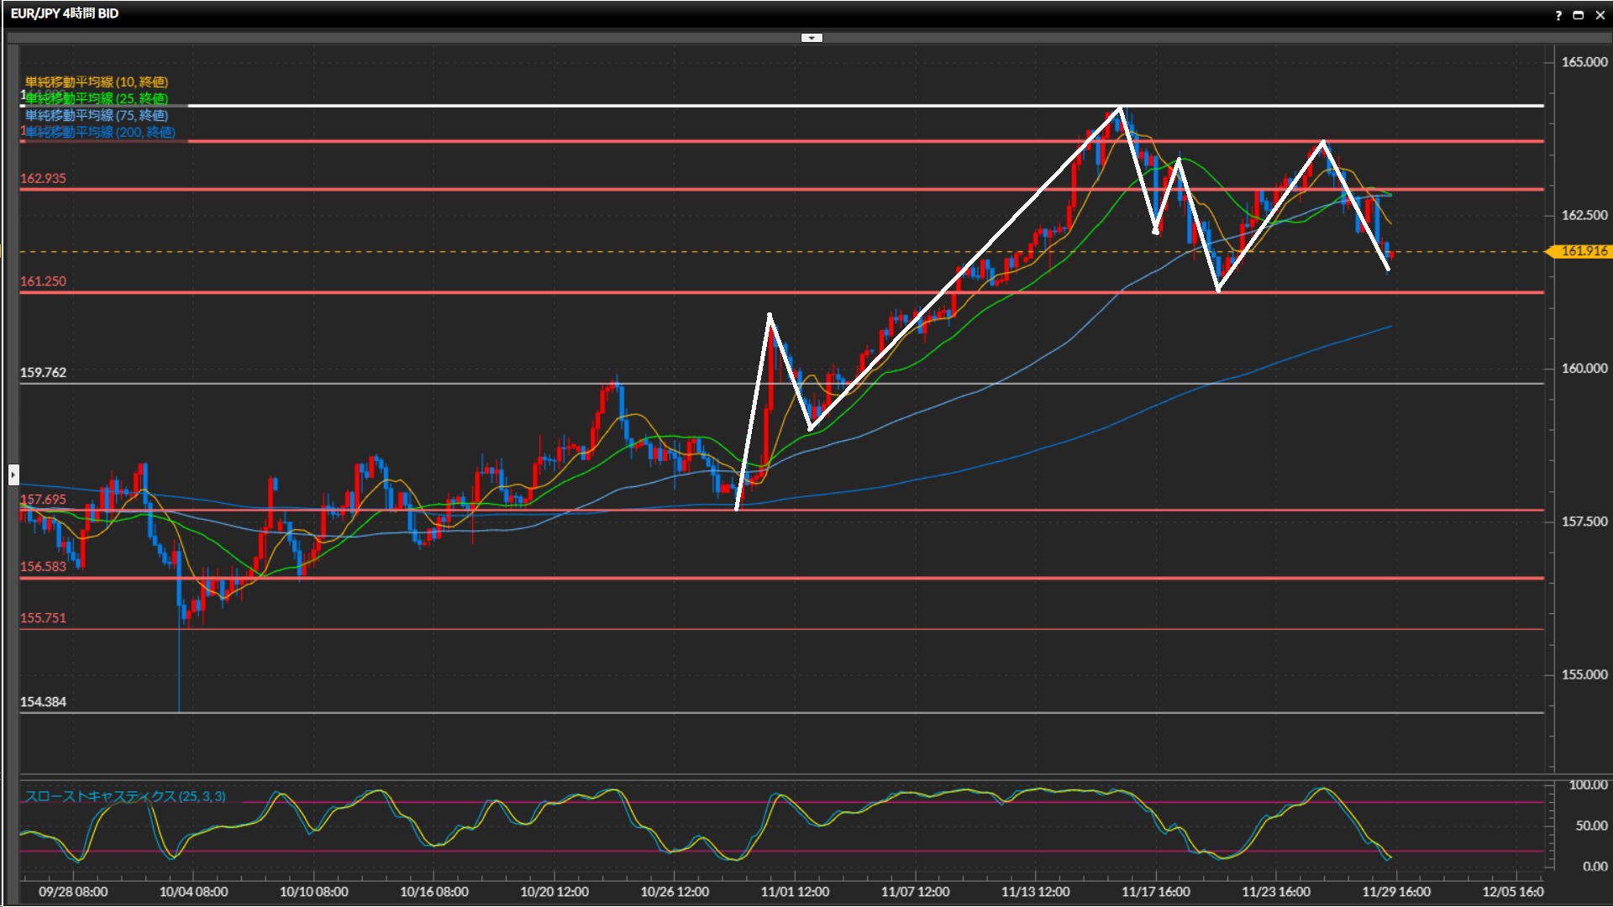Click the 160.000 level on price axis
The height and width of the screenshot is (907, 1613).
(1584, 368)
